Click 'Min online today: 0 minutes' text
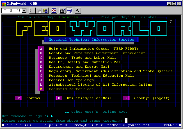This screenshot has width=183, height=129. click(48, 17)
